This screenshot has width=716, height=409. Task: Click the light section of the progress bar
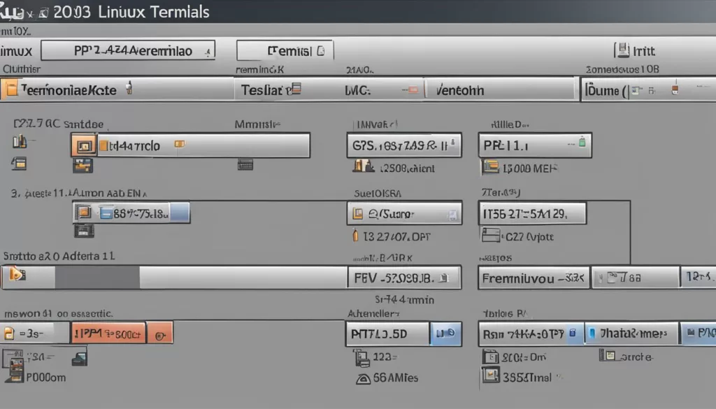(243, 278)
